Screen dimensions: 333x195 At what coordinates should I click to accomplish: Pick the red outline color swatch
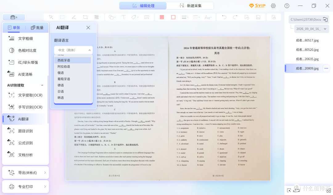pyautogui.click(x=173, y=17)
